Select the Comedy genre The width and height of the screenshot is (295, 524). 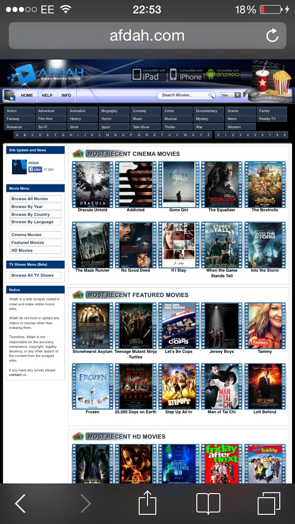[145, 111]
